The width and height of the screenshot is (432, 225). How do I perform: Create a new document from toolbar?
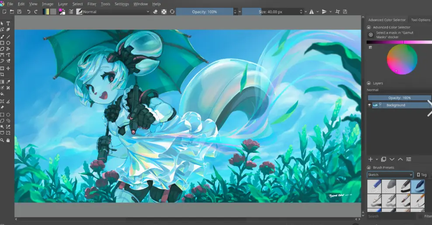coord(4,11)
